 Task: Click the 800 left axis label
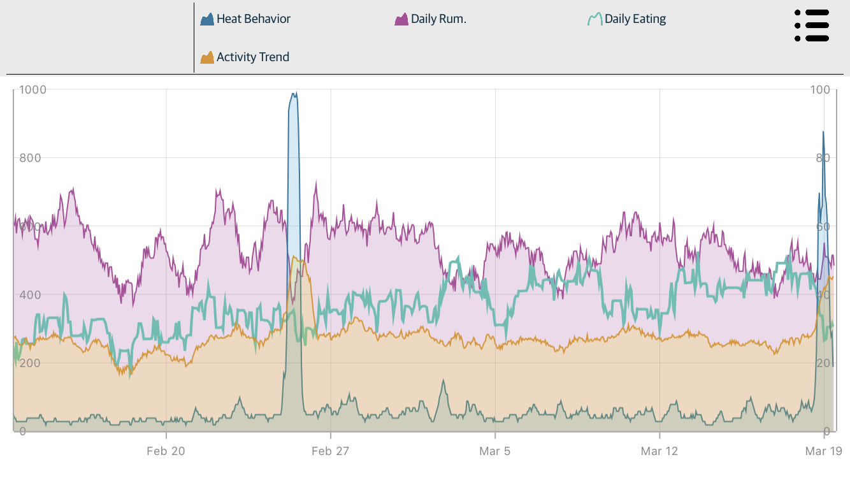point(29,158)
